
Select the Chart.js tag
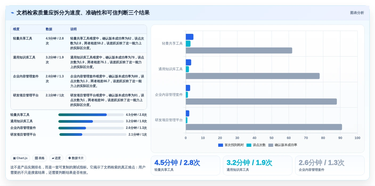[x=20, y=158]
